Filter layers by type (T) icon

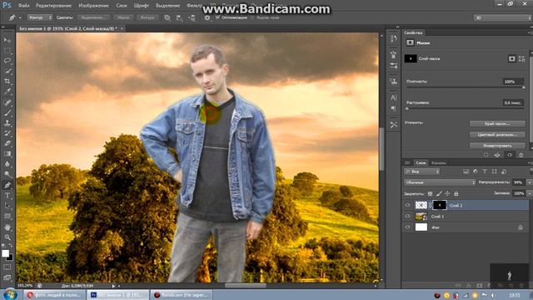point(485,172)
